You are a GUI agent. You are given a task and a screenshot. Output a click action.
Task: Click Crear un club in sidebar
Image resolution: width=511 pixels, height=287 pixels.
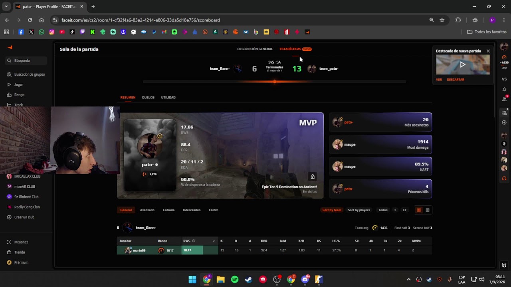pos(22,217)
